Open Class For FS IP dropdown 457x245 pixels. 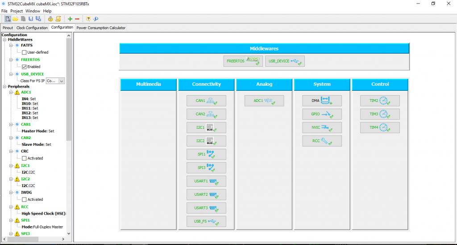(x=55, y=81)
